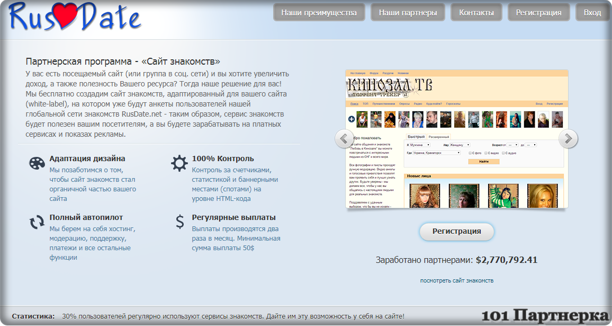Click the RusDate heart logo
This screenshot has width=612, height=326.
point(75,17)
